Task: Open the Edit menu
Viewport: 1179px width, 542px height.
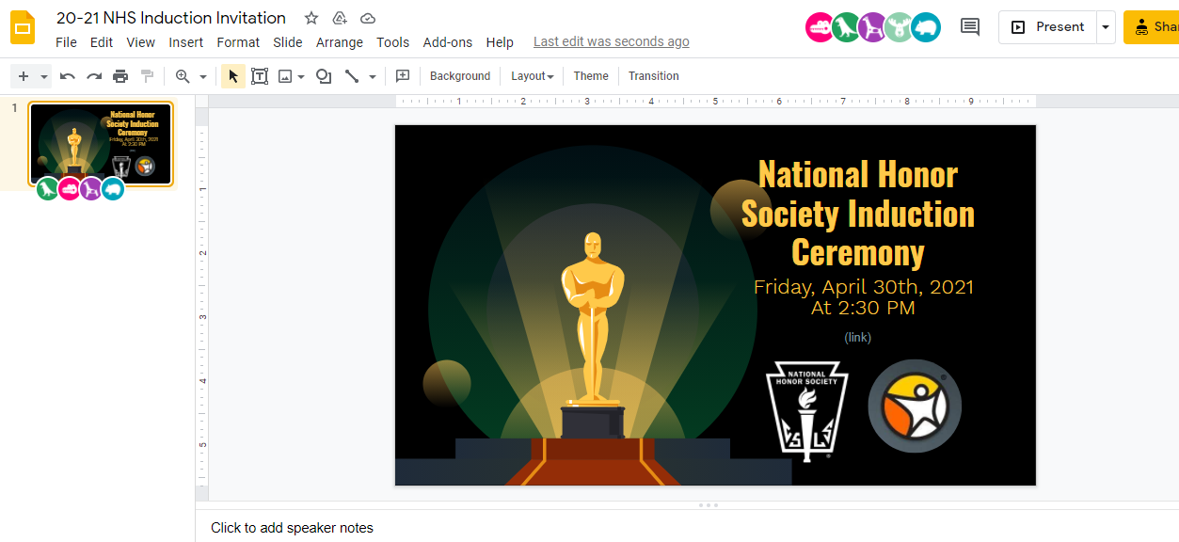Action: coord(102,42)
